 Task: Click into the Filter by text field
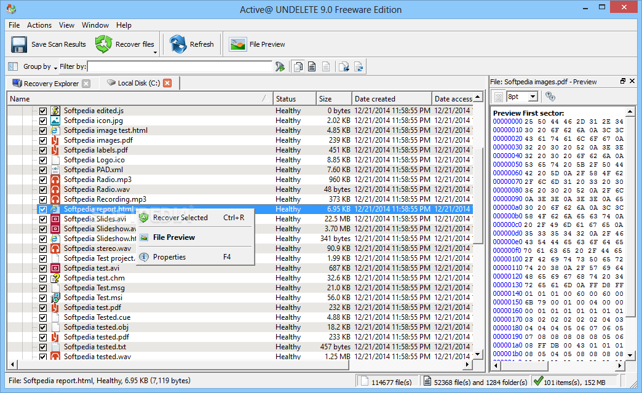[180, 66]
